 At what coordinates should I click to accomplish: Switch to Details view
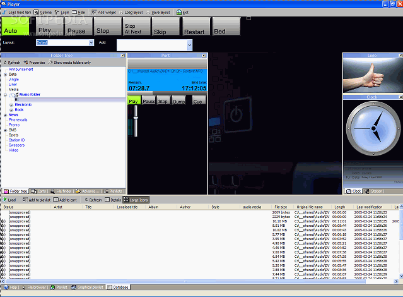point(113,200)
